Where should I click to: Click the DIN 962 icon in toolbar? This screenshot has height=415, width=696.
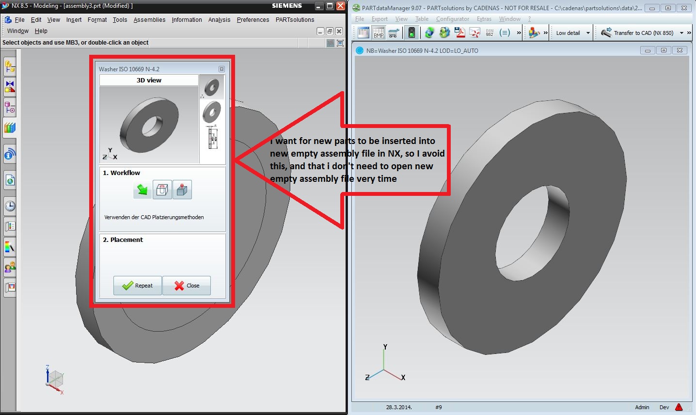[490, 33]
